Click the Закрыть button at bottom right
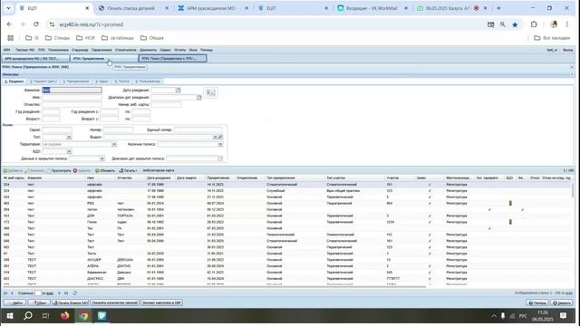580x326 pixels. tap(562, 302)
